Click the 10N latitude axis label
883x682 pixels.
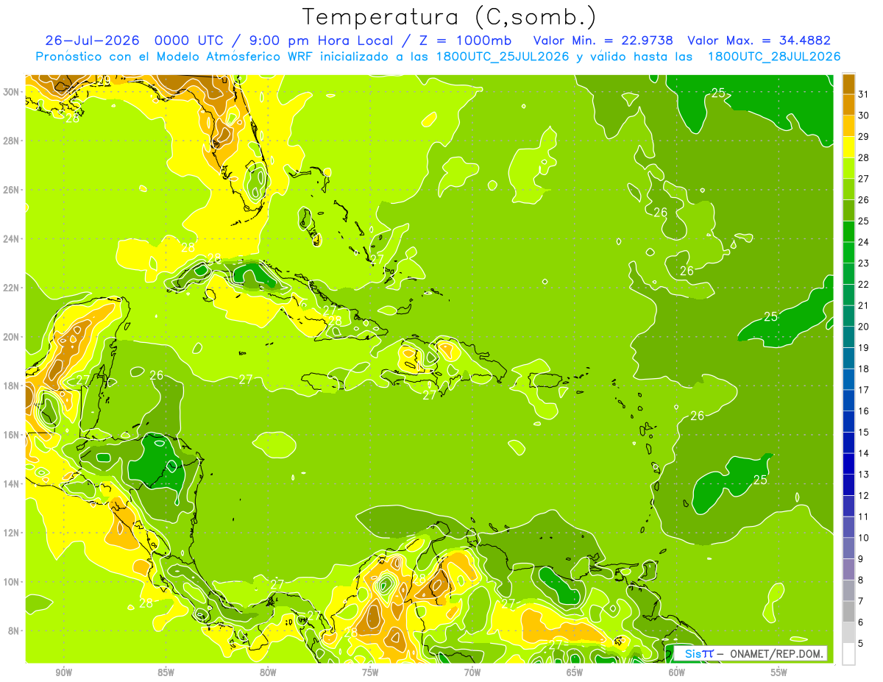(11, 581)
